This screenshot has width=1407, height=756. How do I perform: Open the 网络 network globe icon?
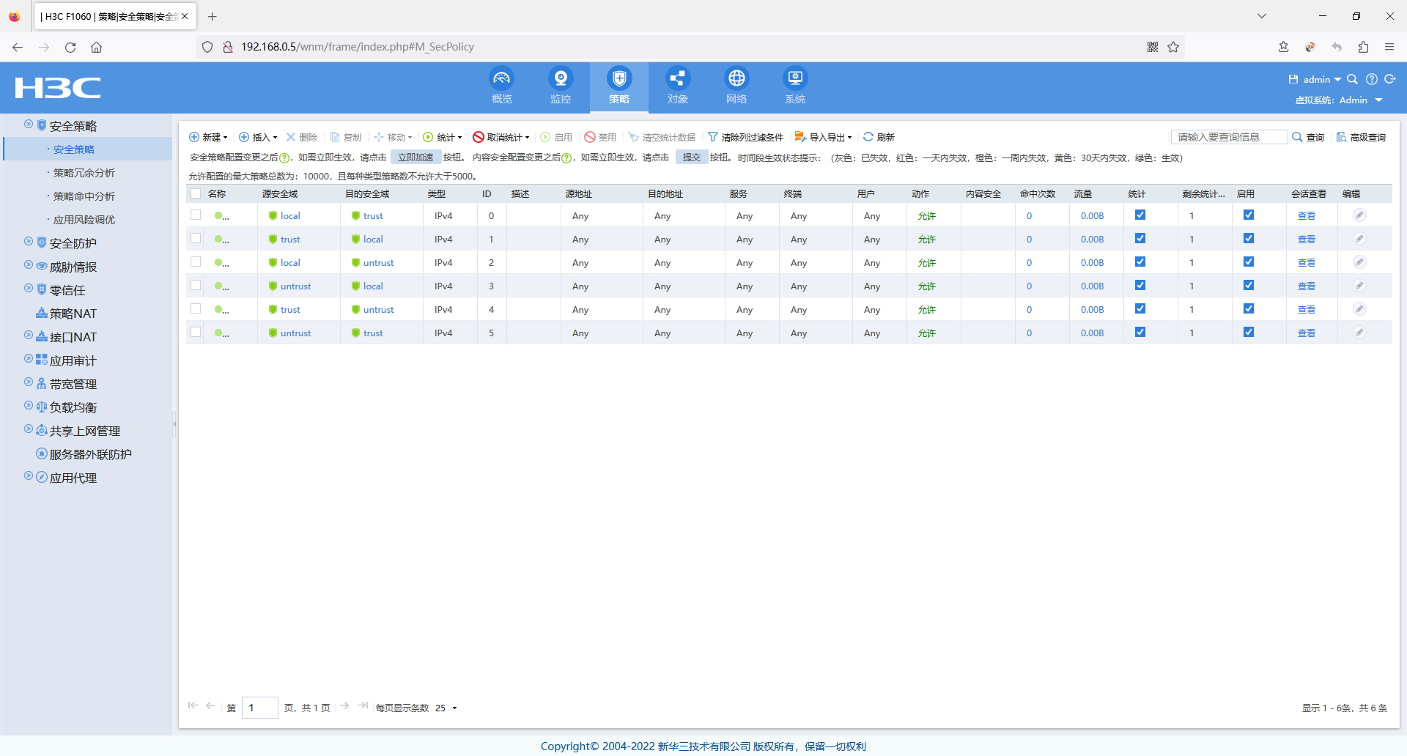(x=736, y=78)
